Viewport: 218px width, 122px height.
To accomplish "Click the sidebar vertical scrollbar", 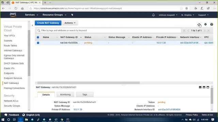I will pyautogui.click(x=29, y=53).
